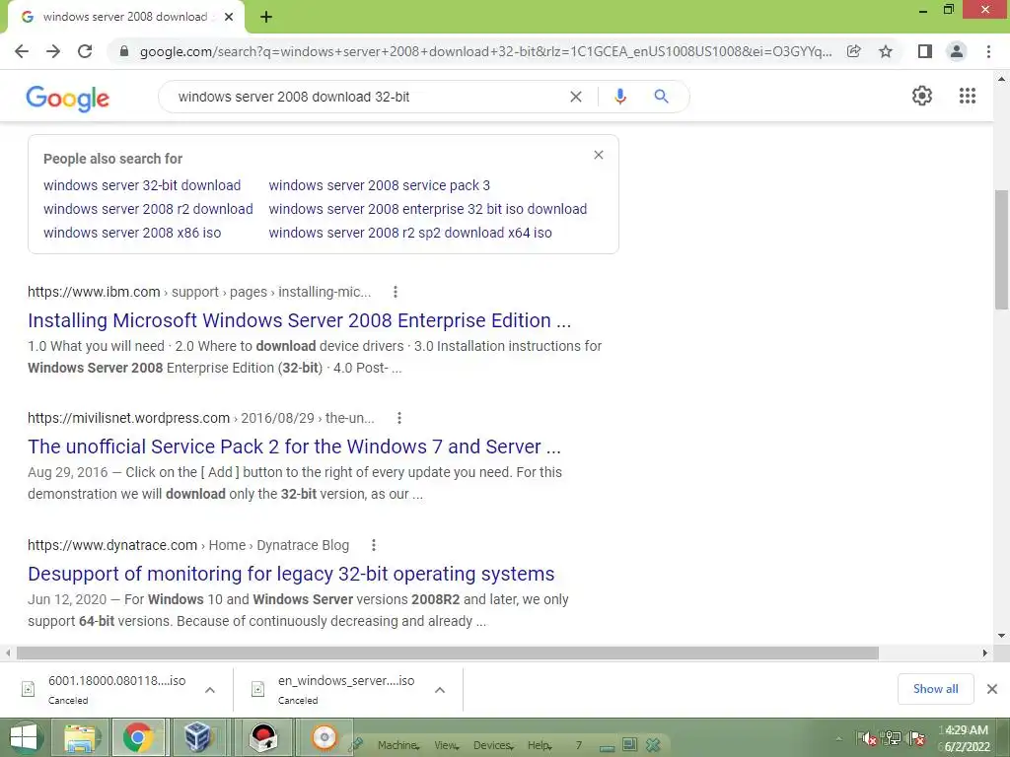
Task: Click the network tray icon
Action: point(892,739)
